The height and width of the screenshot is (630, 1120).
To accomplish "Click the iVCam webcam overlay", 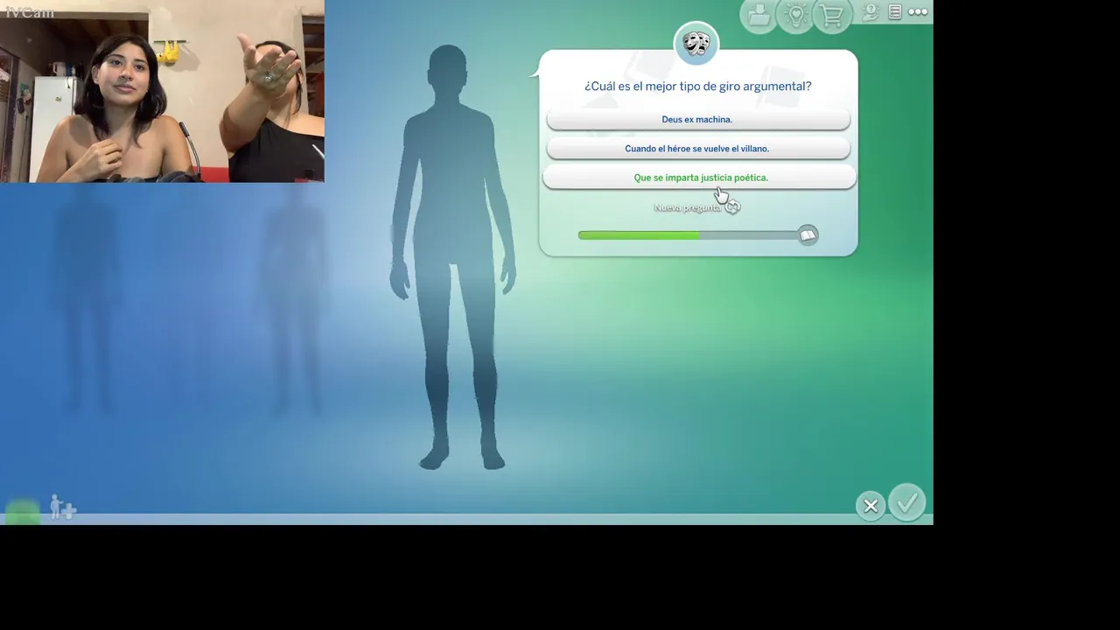I will (162, 91).
